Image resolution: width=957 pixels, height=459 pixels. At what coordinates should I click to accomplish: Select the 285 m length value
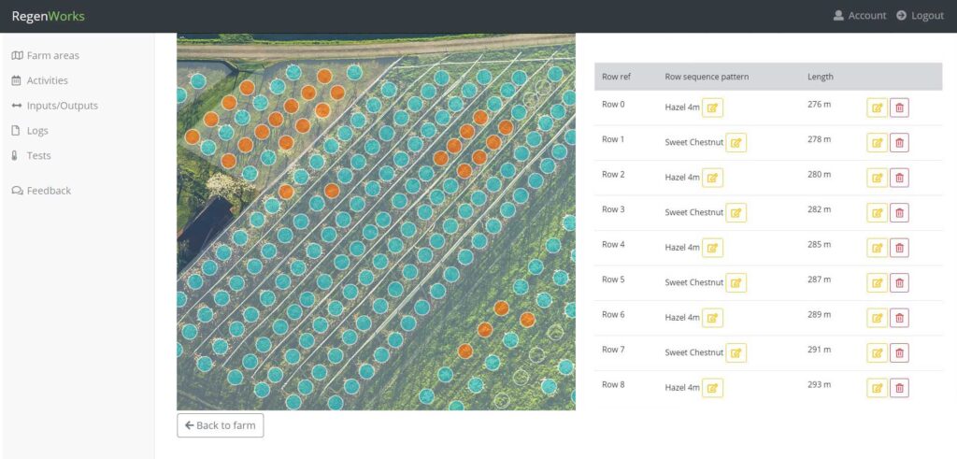(819, 244)
